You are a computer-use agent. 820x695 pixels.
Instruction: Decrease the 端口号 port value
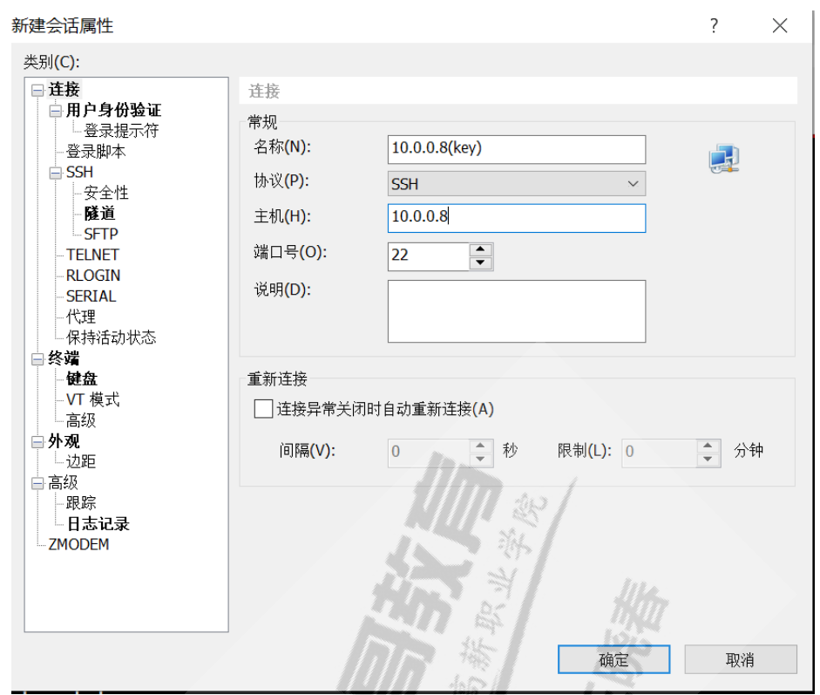[x=481, y=262]
